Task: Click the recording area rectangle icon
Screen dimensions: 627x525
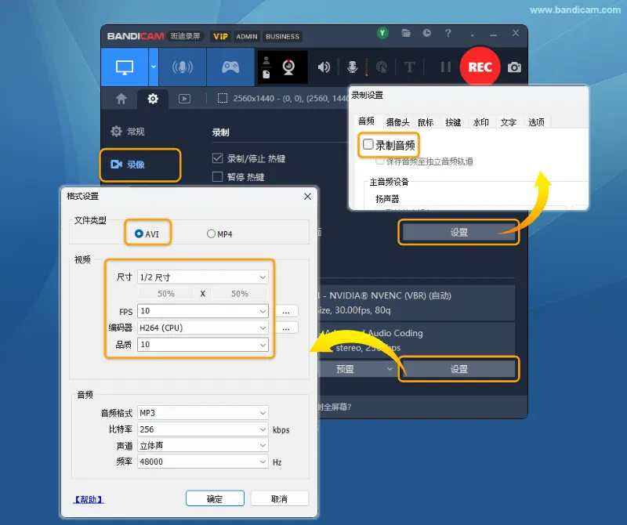Action: click(223, 99)
